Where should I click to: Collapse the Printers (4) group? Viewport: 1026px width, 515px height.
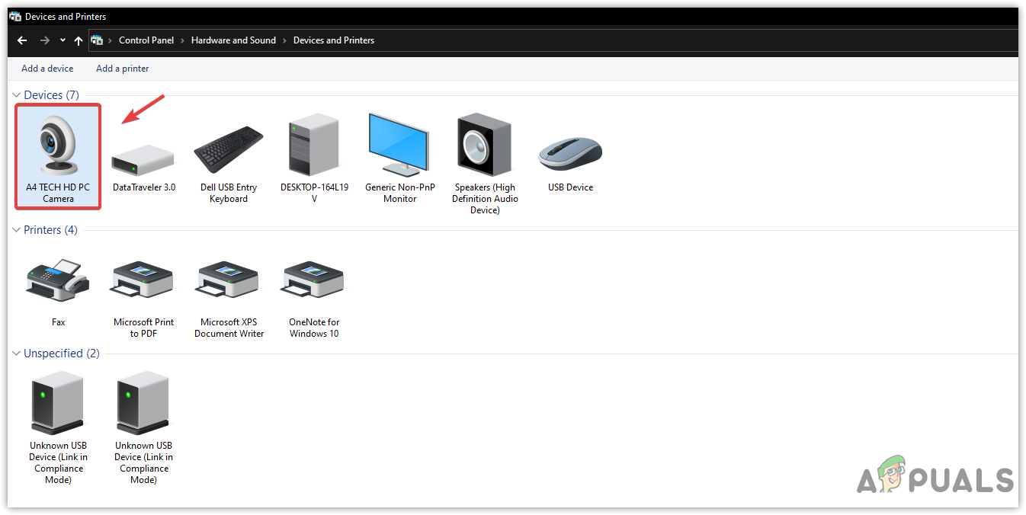pos(17,230)
